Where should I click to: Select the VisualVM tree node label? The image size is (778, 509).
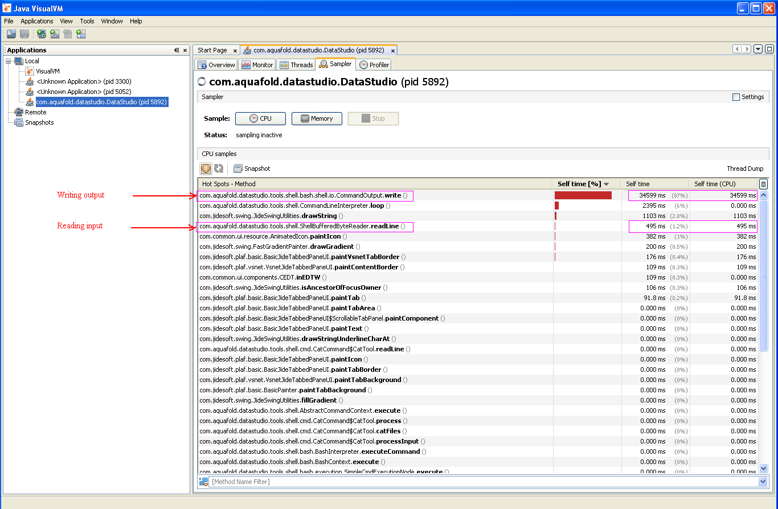pyautogui.click(x=48, y=71)
